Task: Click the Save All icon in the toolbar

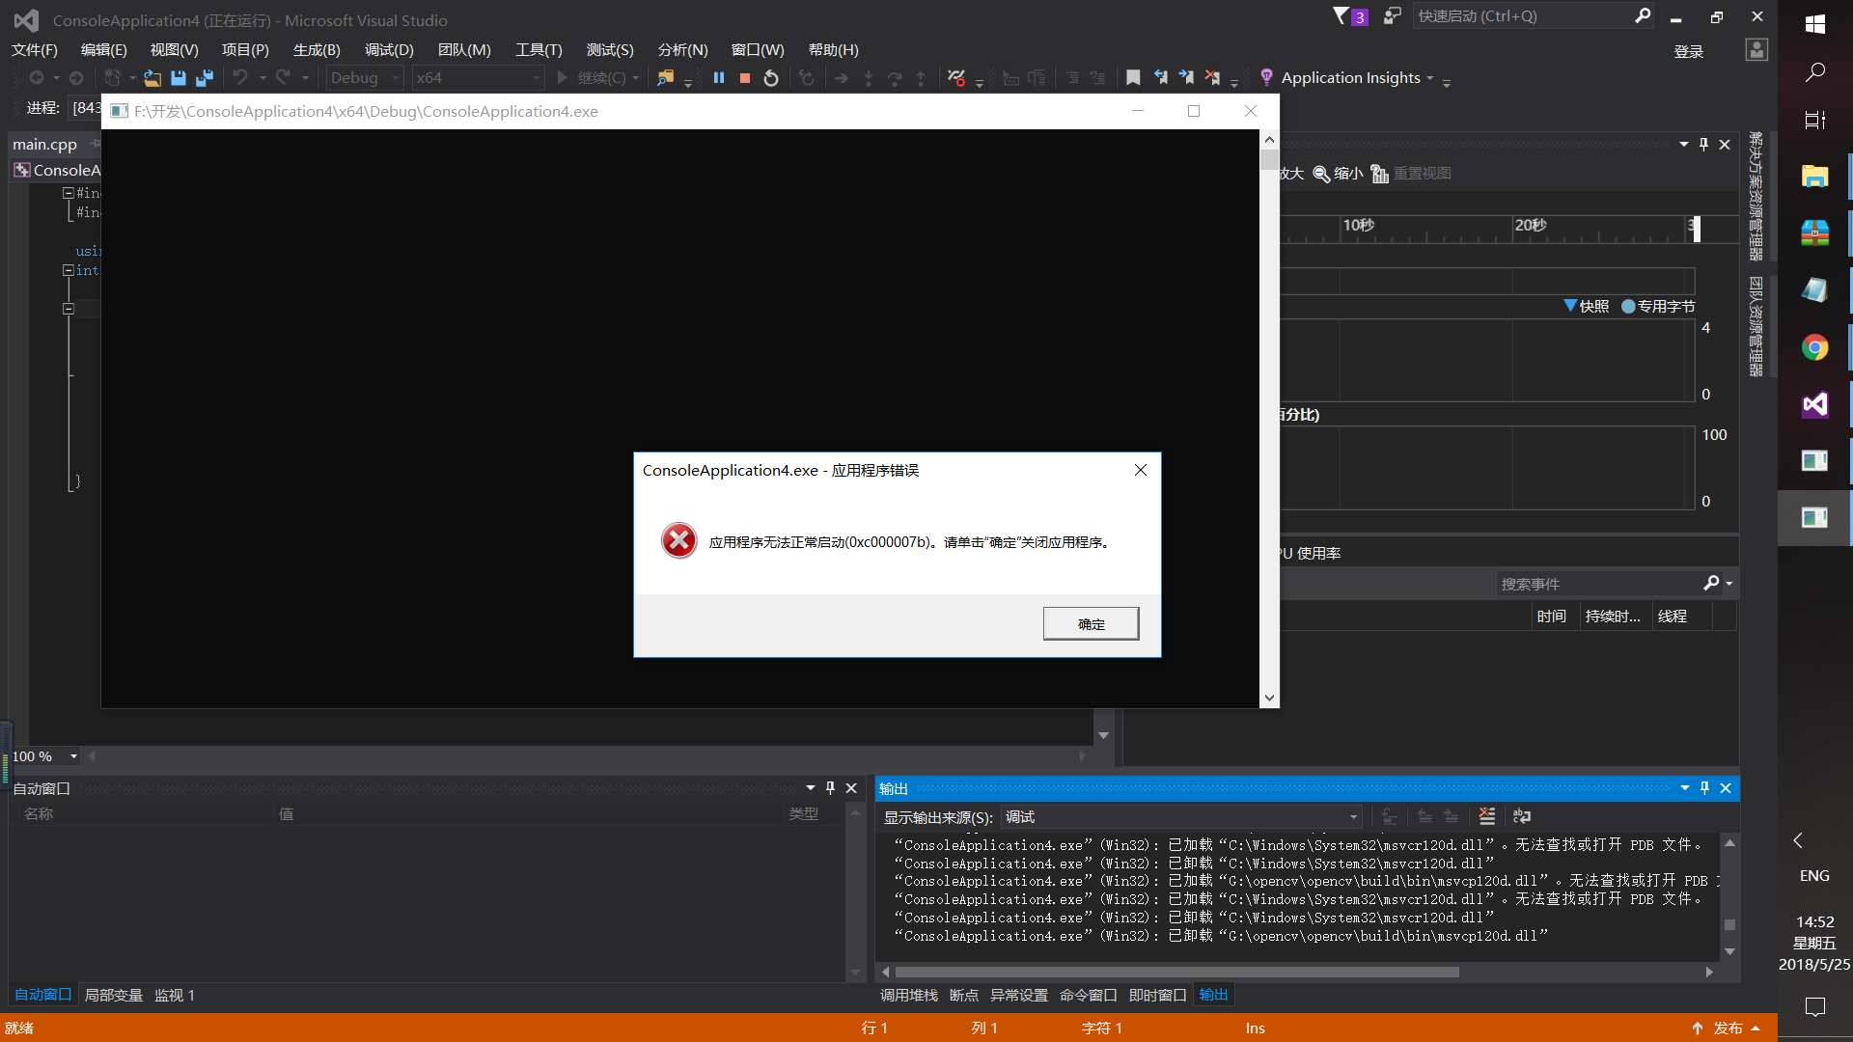Action: (204, 78)
